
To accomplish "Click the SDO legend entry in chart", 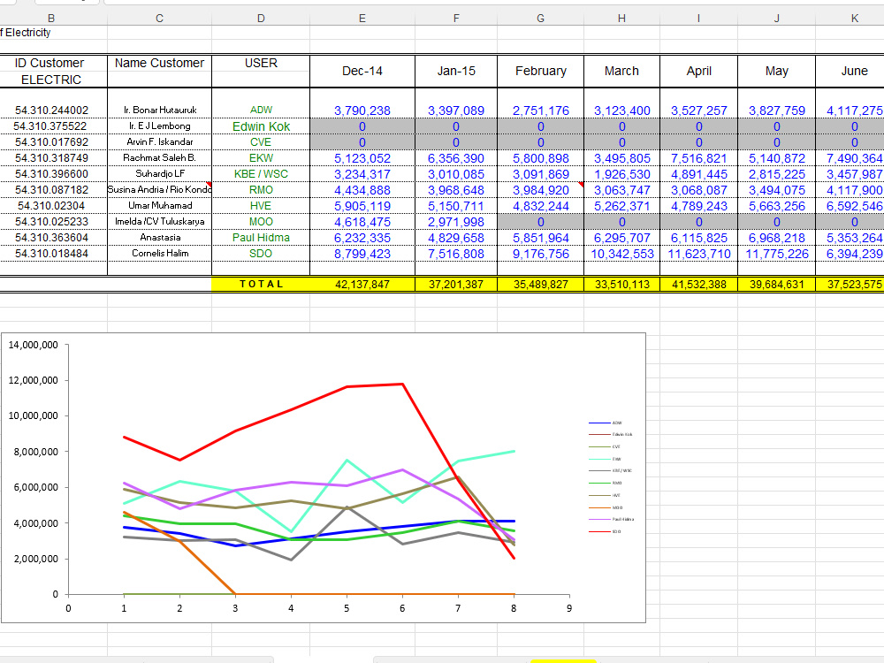I will (x=606, y=531).
